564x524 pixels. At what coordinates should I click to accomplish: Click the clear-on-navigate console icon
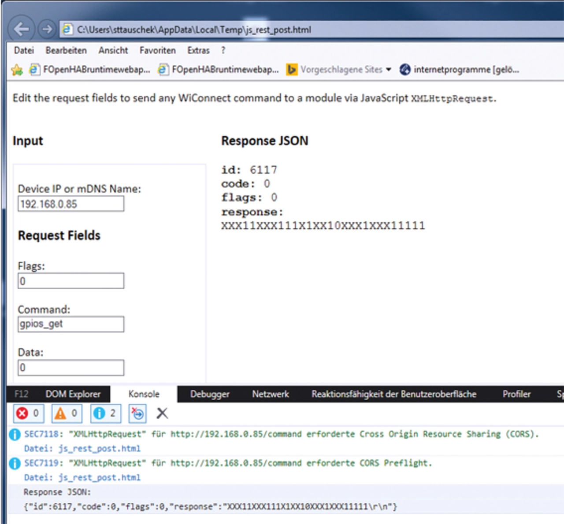coord(137,413)
